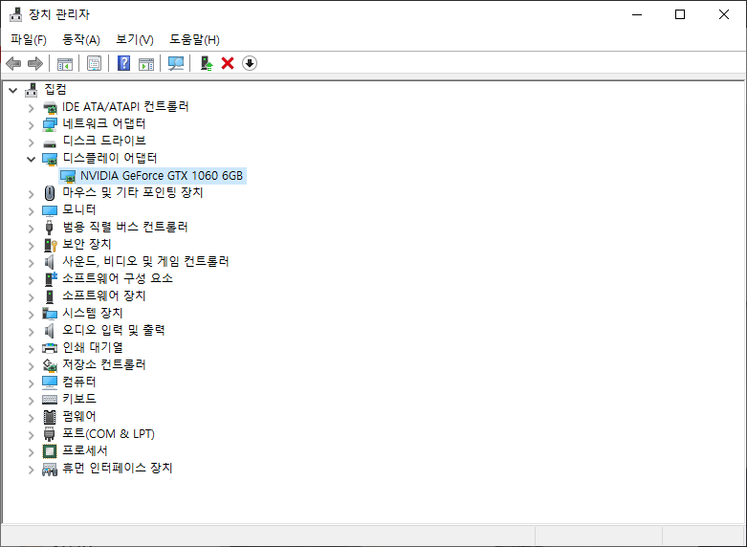747x547 pixels.
Task: Click the red X Uninstall device icon
Action: tap(228, 63)
